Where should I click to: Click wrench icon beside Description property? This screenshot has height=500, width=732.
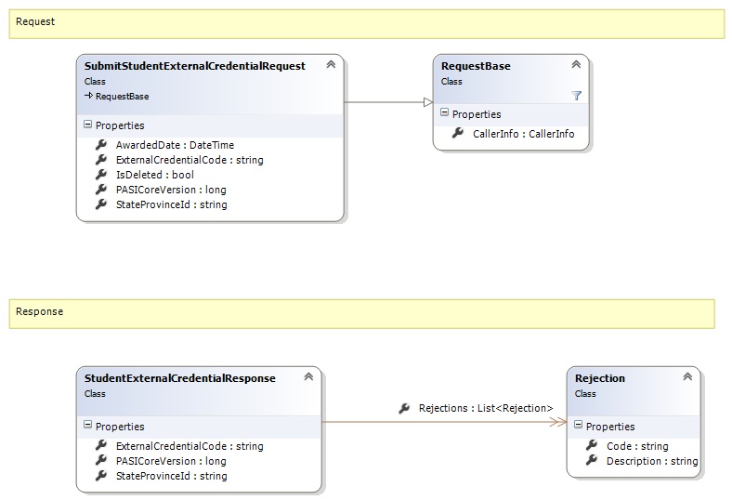tap(592, 461)
